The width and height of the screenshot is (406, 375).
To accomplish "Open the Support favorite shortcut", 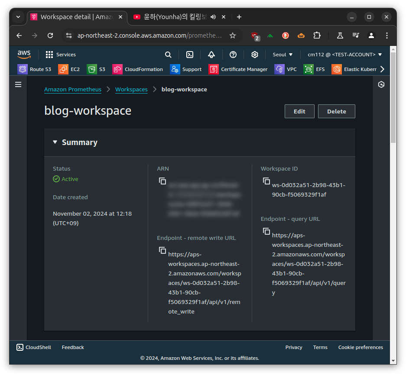I will [x=185, y=69].
